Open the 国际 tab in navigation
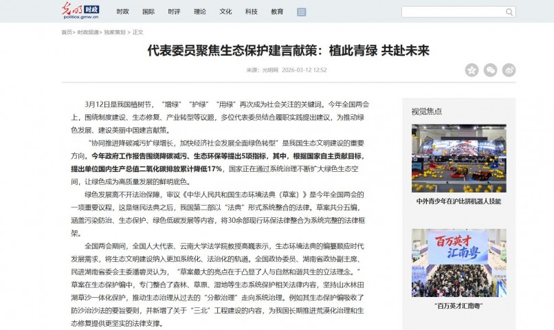This screenshot has width=554, height=330. coord(148,12)
